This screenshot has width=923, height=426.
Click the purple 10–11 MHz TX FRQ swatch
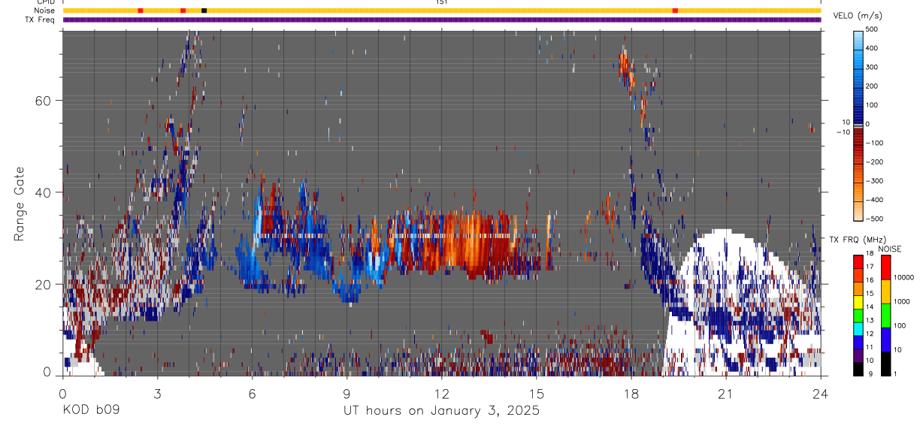point(858,355)
